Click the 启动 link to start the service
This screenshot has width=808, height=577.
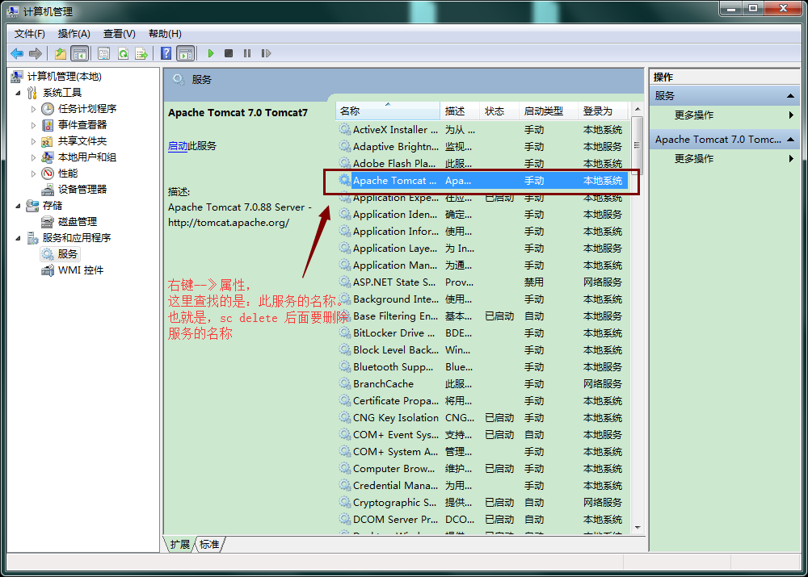tap(178, 146)
